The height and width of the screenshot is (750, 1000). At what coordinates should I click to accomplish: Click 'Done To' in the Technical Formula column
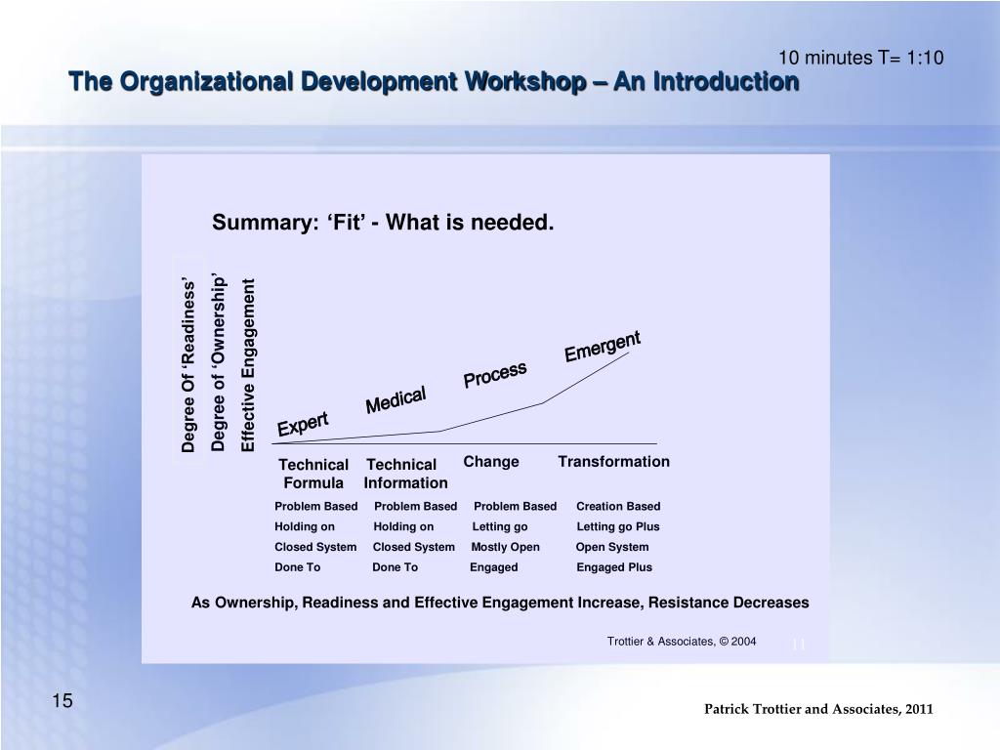(297, 567)
